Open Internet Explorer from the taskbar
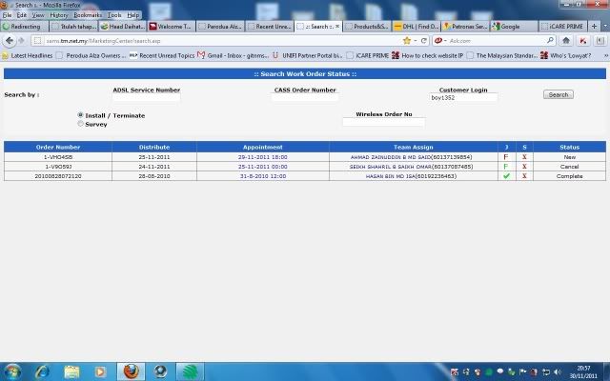The width and height of the screenshot is (610, 381). [44, 371]
